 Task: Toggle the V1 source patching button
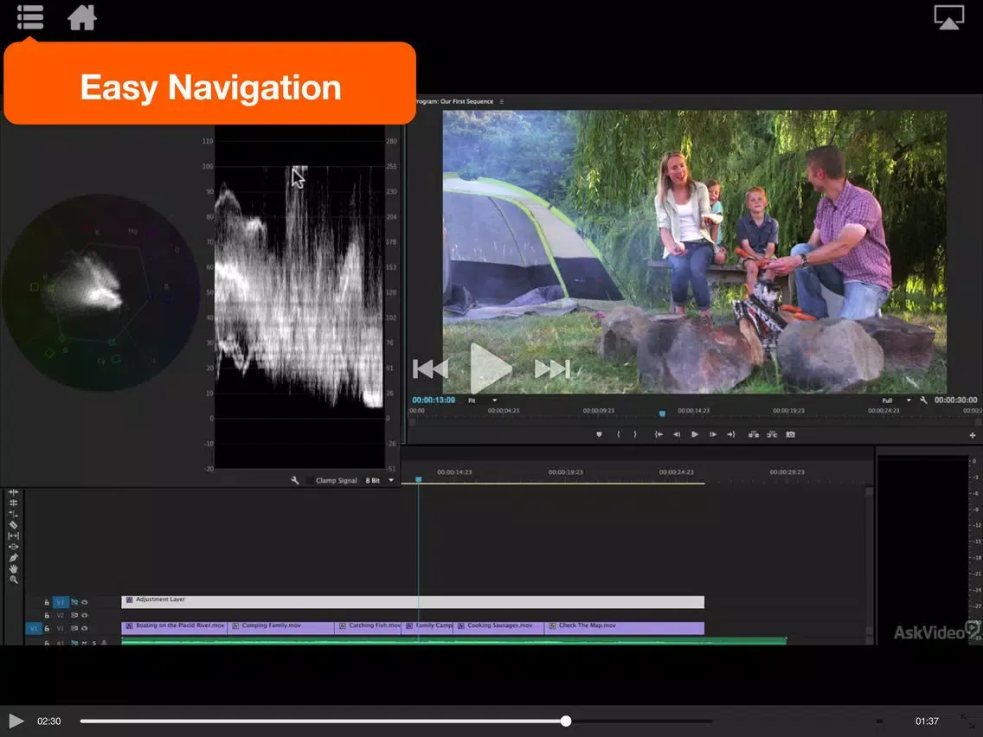[33, 629]
